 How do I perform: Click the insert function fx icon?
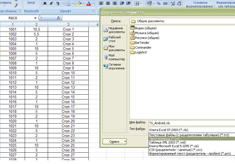pos(59,18)
